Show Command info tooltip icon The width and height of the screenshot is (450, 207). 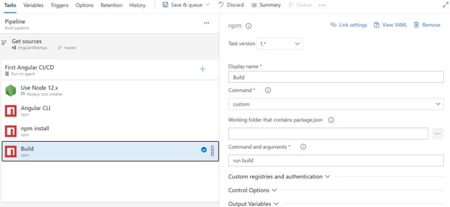coord(268,90)
